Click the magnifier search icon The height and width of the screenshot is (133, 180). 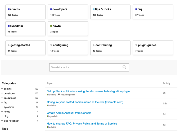coord(124,67)
